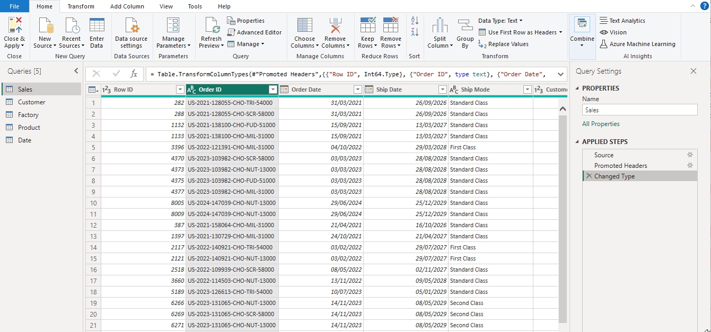Click the query Name input field
The width and height of the screenshot is (711, 332).
[x=639, y=110]
